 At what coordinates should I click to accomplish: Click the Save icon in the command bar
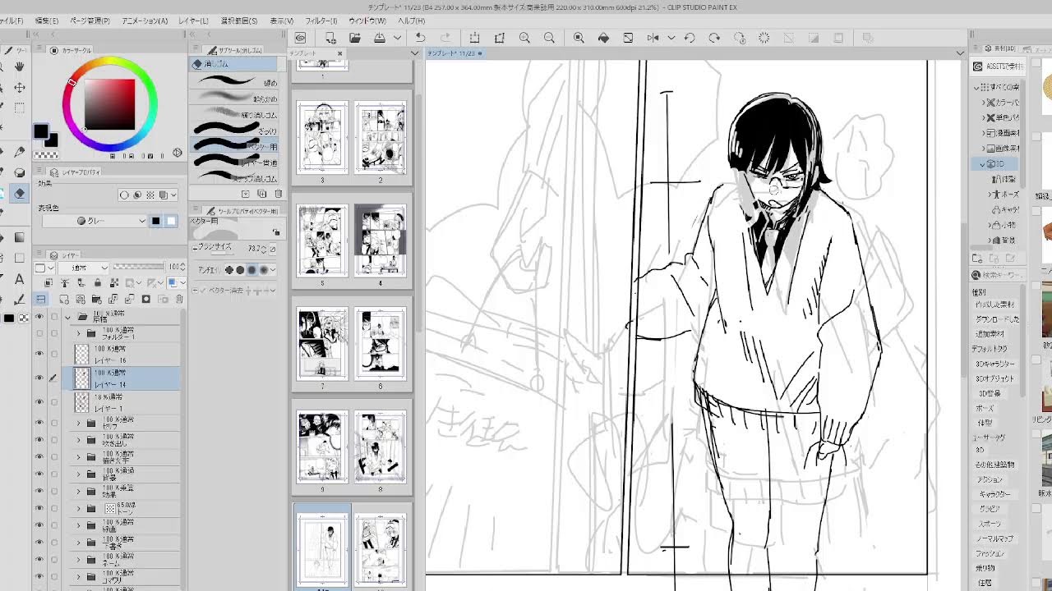(380, 38)
